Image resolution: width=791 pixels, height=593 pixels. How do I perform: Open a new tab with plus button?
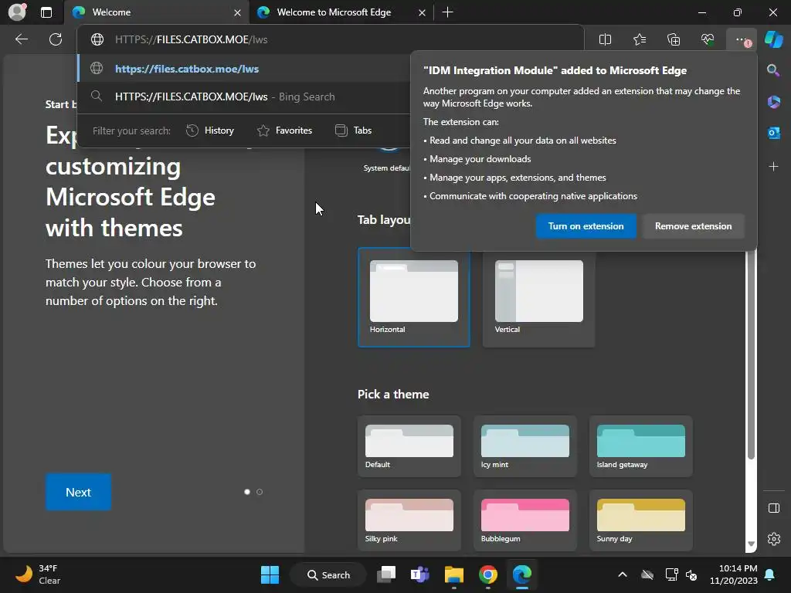447,12
